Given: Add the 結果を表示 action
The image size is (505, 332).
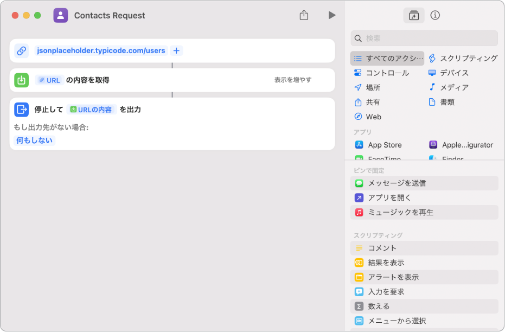Looking at the screenshot, I should pos(424,263).
